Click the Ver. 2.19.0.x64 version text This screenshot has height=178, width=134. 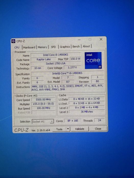(41, 130)
